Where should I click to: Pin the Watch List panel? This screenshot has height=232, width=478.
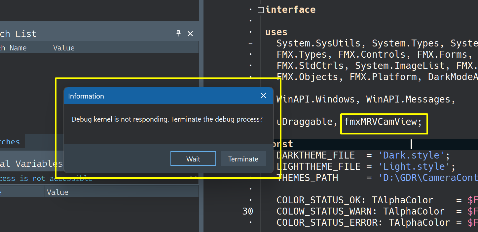pyautogui.click(x=178, y=33)
